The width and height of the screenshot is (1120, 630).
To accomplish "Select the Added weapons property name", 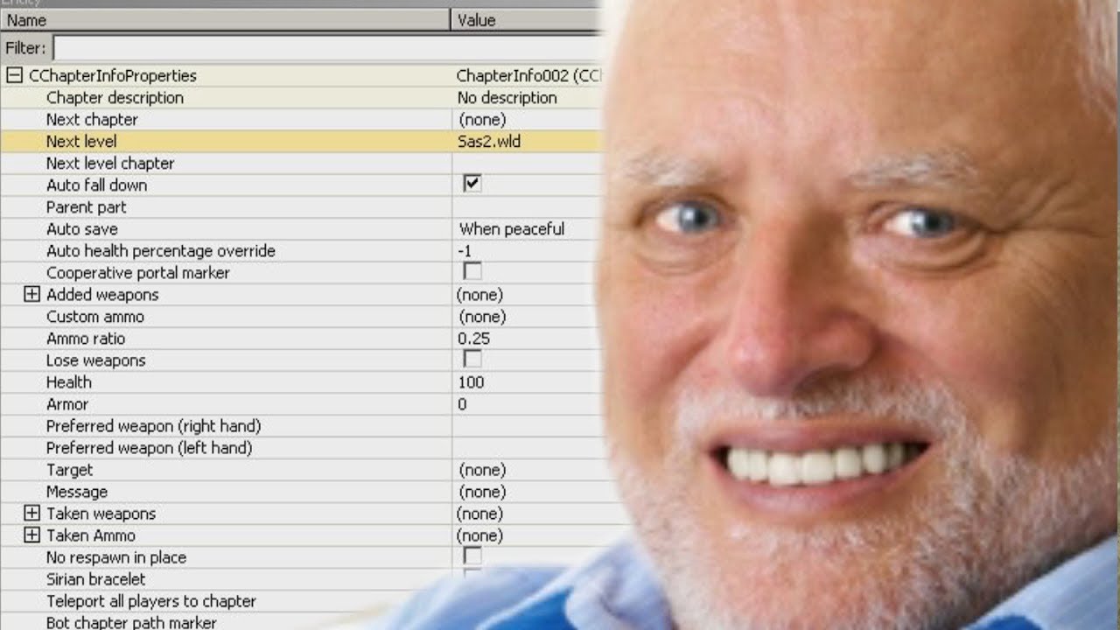I will pos(102,295).
